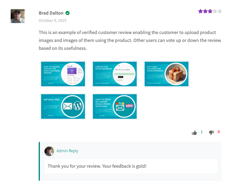Viewport: 232px width, 192px height.
Task: Open the Gift Card Coupons image
Action: pos(167,74)
